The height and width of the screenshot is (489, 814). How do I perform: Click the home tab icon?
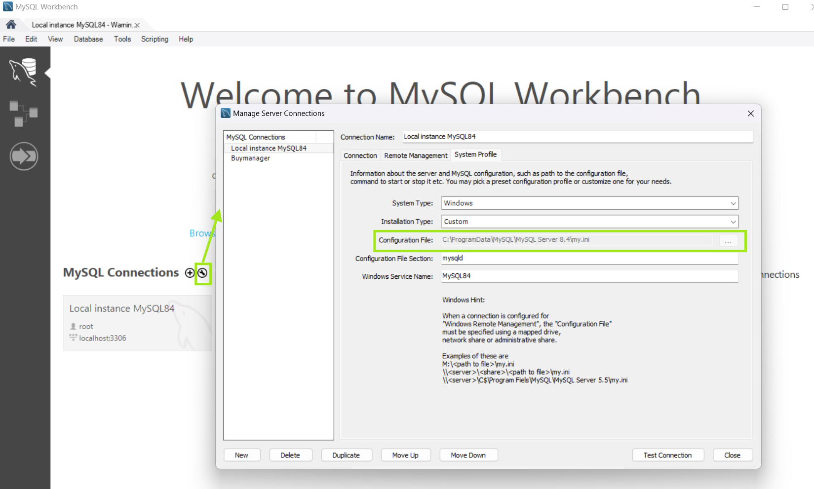point(11,24)
